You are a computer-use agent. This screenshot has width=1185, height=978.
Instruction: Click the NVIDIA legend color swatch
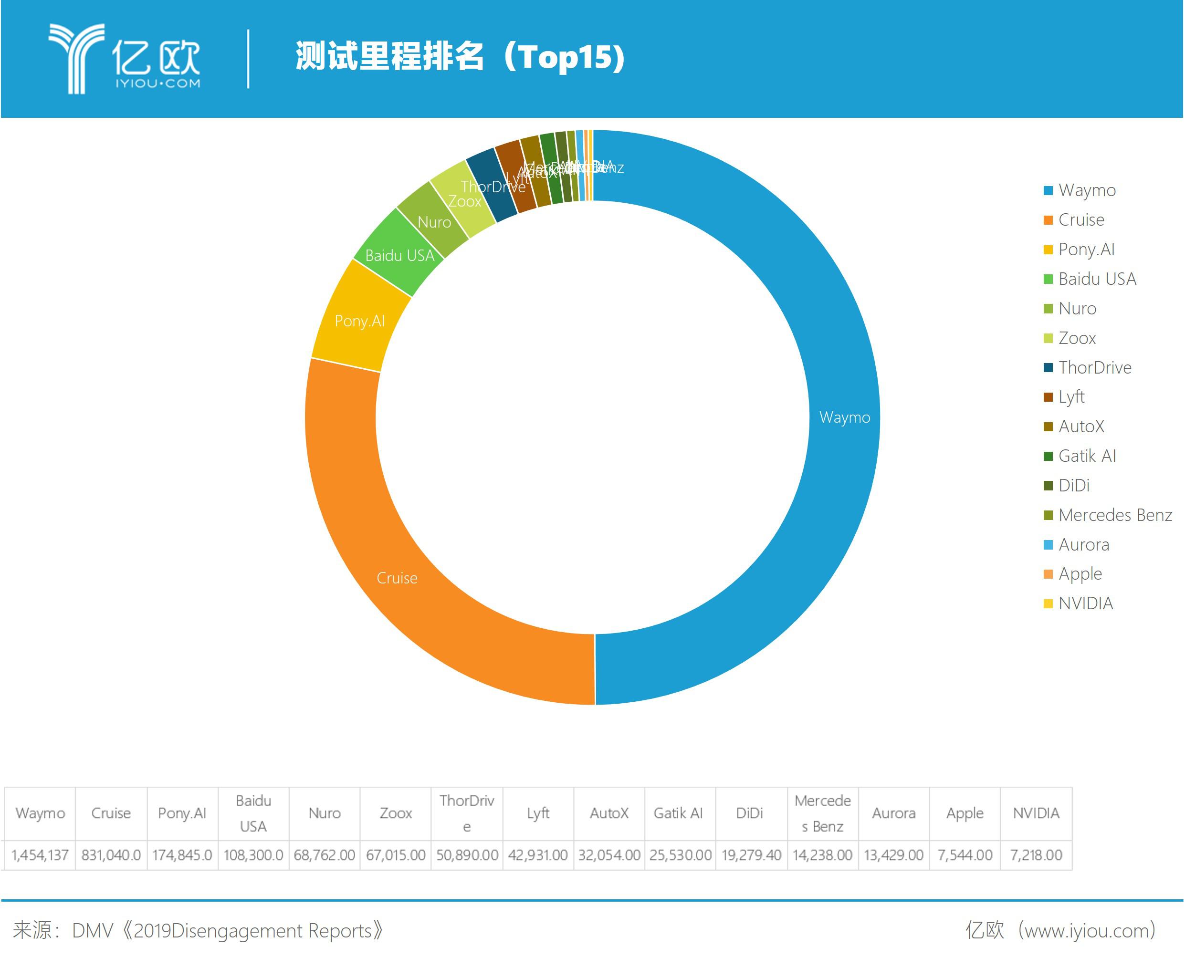(1048, 604)
